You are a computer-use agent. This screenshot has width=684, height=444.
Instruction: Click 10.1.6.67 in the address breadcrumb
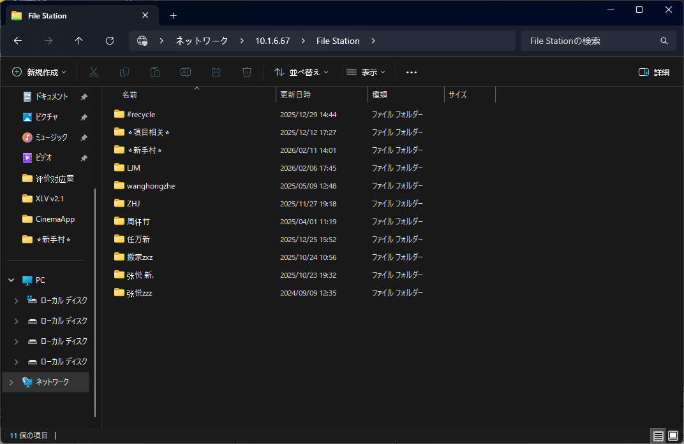[272, 41]
